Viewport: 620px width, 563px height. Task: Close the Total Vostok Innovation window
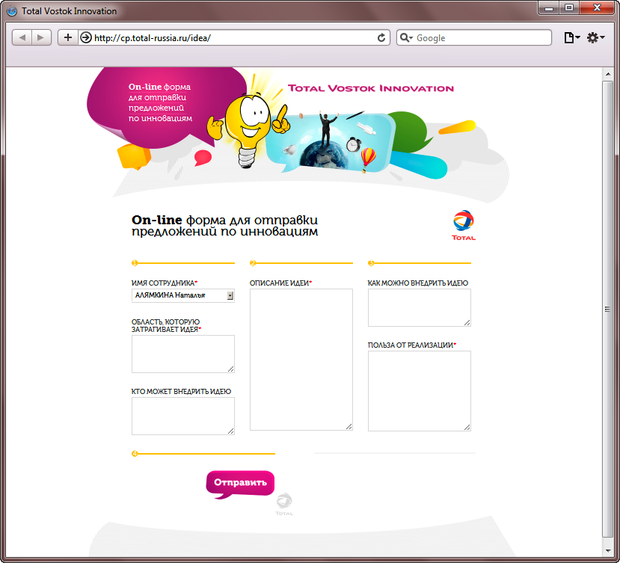click(597, 8)
